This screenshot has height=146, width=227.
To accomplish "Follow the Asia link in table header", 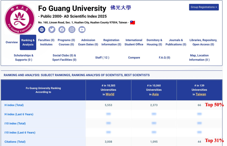I will [155, 94].
